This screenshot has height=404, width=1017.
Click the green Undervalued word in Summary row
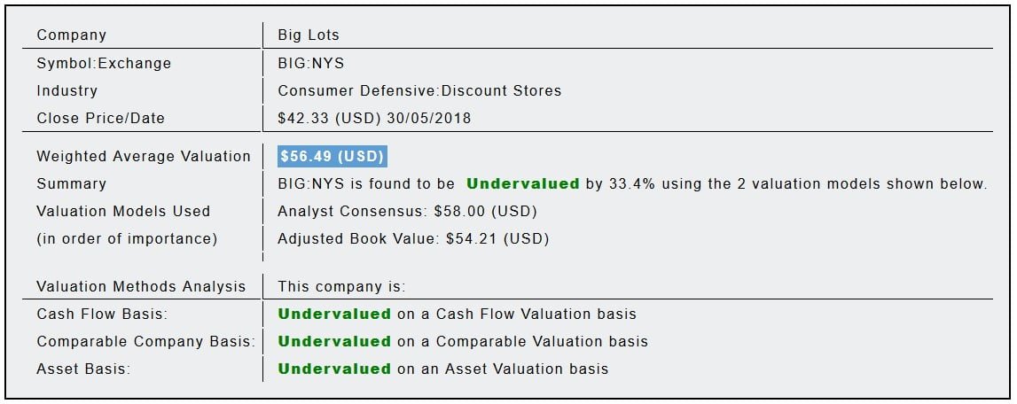click(523, 184)
